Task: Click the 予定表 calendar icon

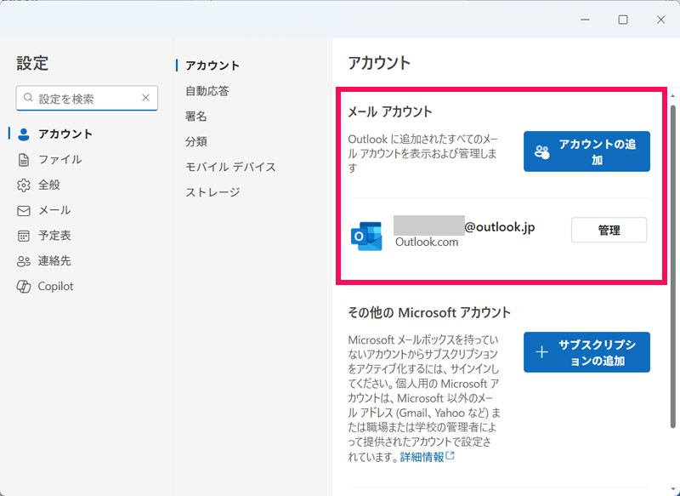Action: coord(24,236)
